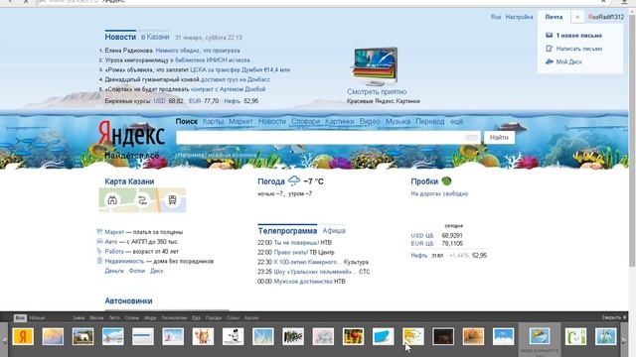Image resolution: width=636 pixels, height=357 pixels.
Task: Open the Карта Казани heading link
Action: coord(129,181)
